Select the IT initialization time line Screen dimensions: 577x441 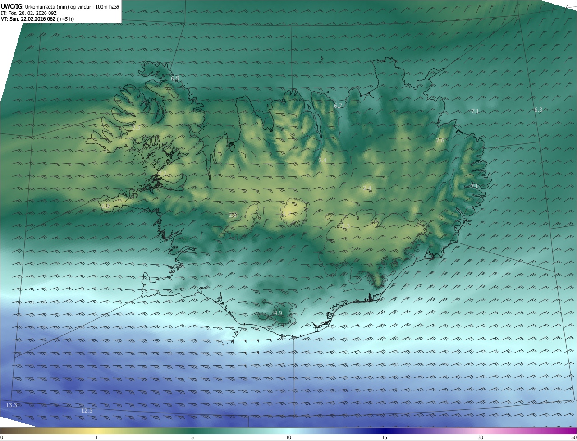tap(28, 13)
